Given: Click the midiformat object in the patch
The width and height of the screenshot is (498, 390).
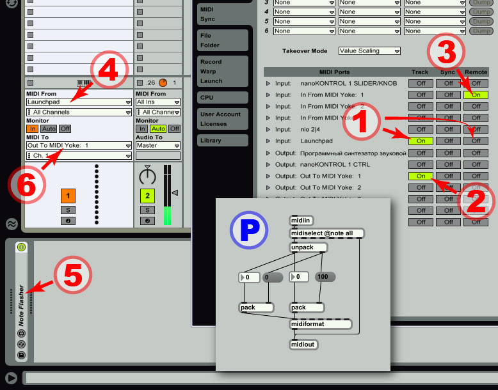Looking at the screenshot, I should pos(321,324).
